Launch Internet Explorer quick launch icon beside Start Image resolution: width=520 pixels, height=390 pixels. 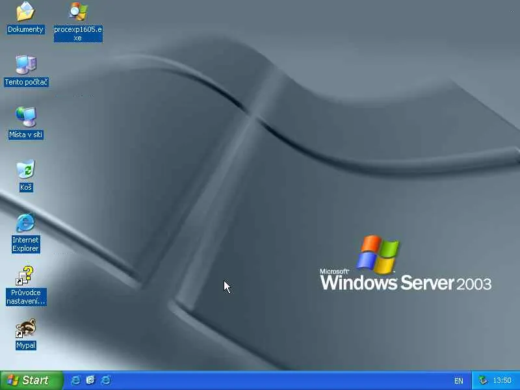(x=75, y=380)
